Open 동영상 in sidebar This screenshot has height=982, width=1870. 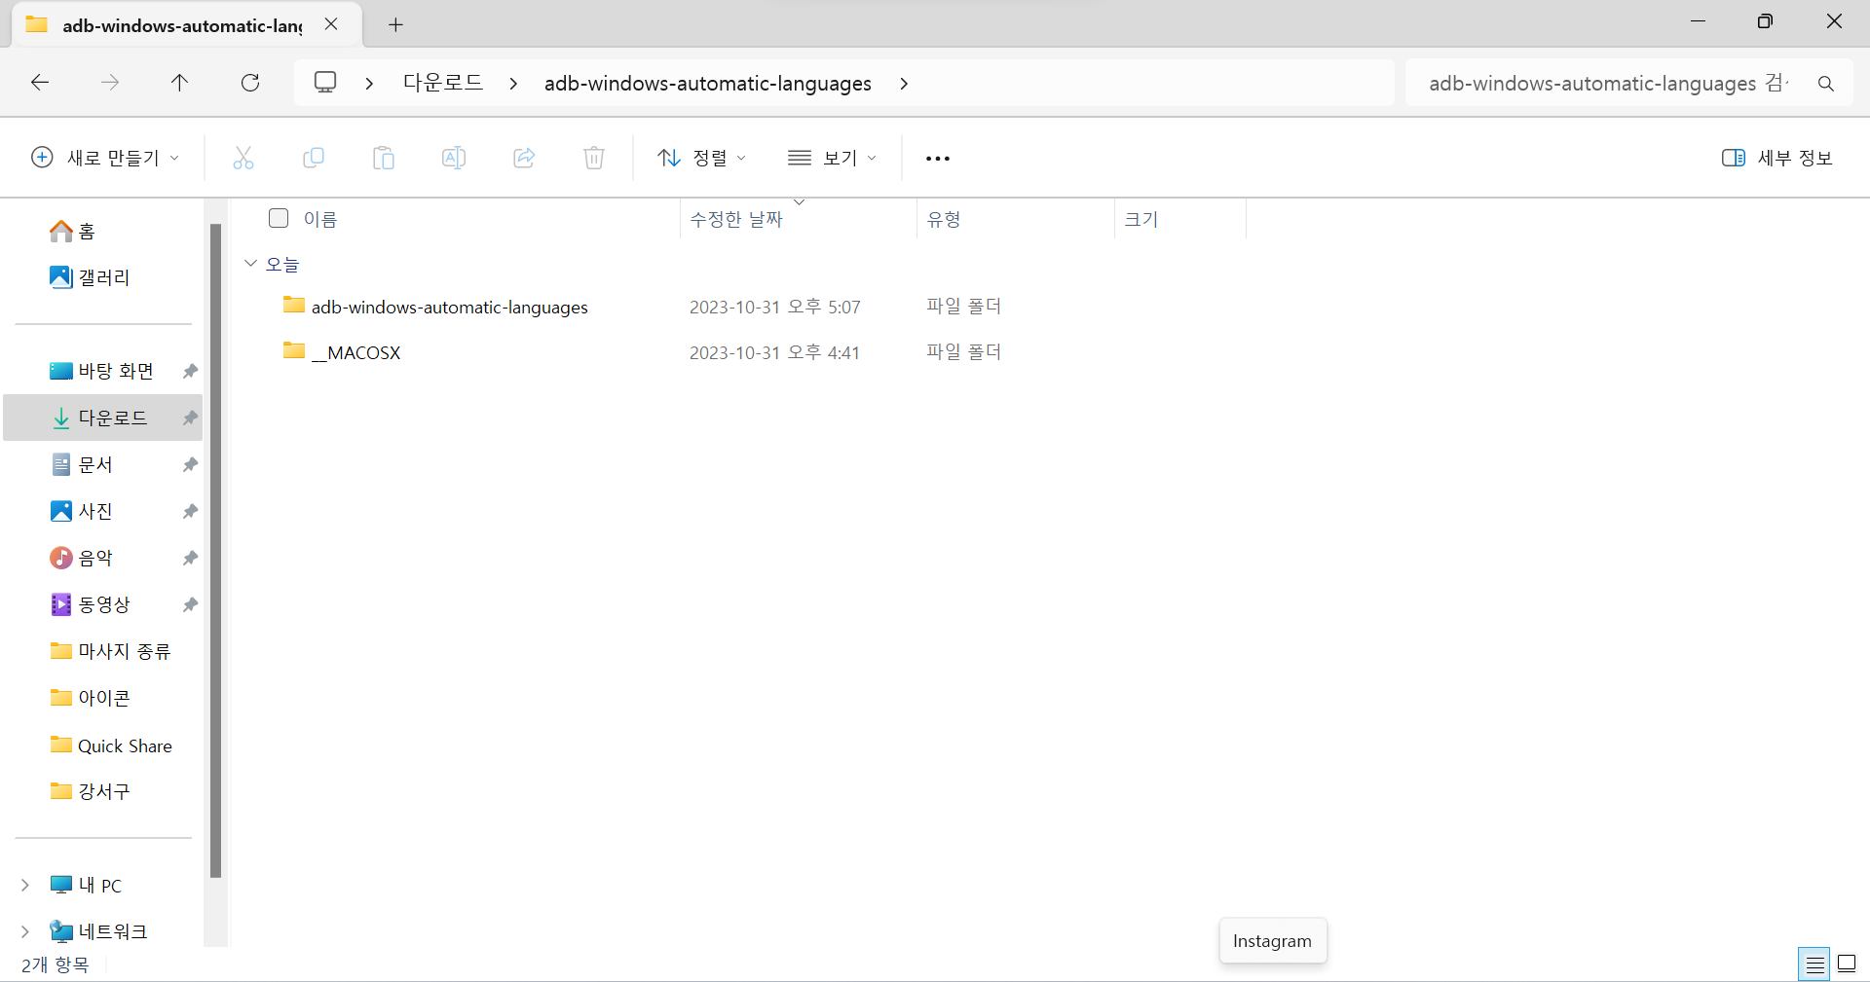coord(91,604)
